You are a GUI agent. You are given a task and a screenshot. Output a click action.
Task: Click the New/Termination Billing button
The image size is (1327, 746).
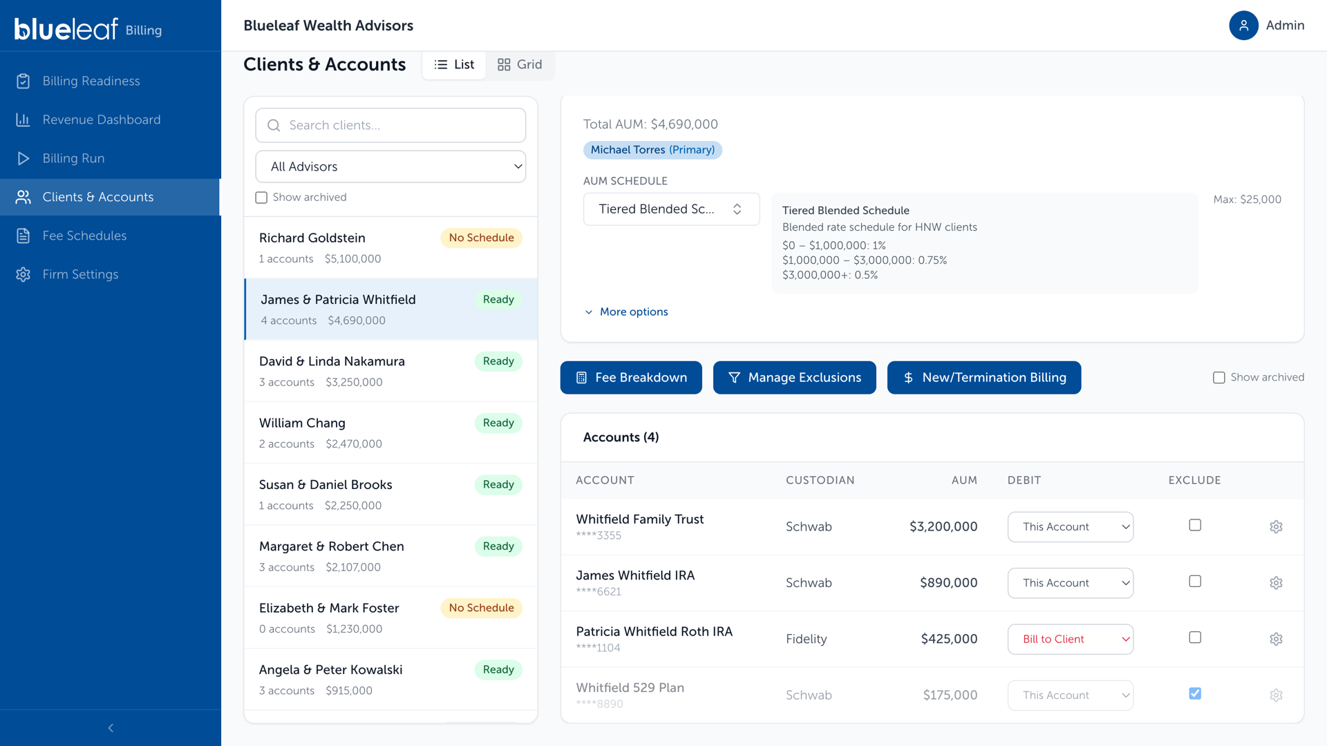[984, 378]
